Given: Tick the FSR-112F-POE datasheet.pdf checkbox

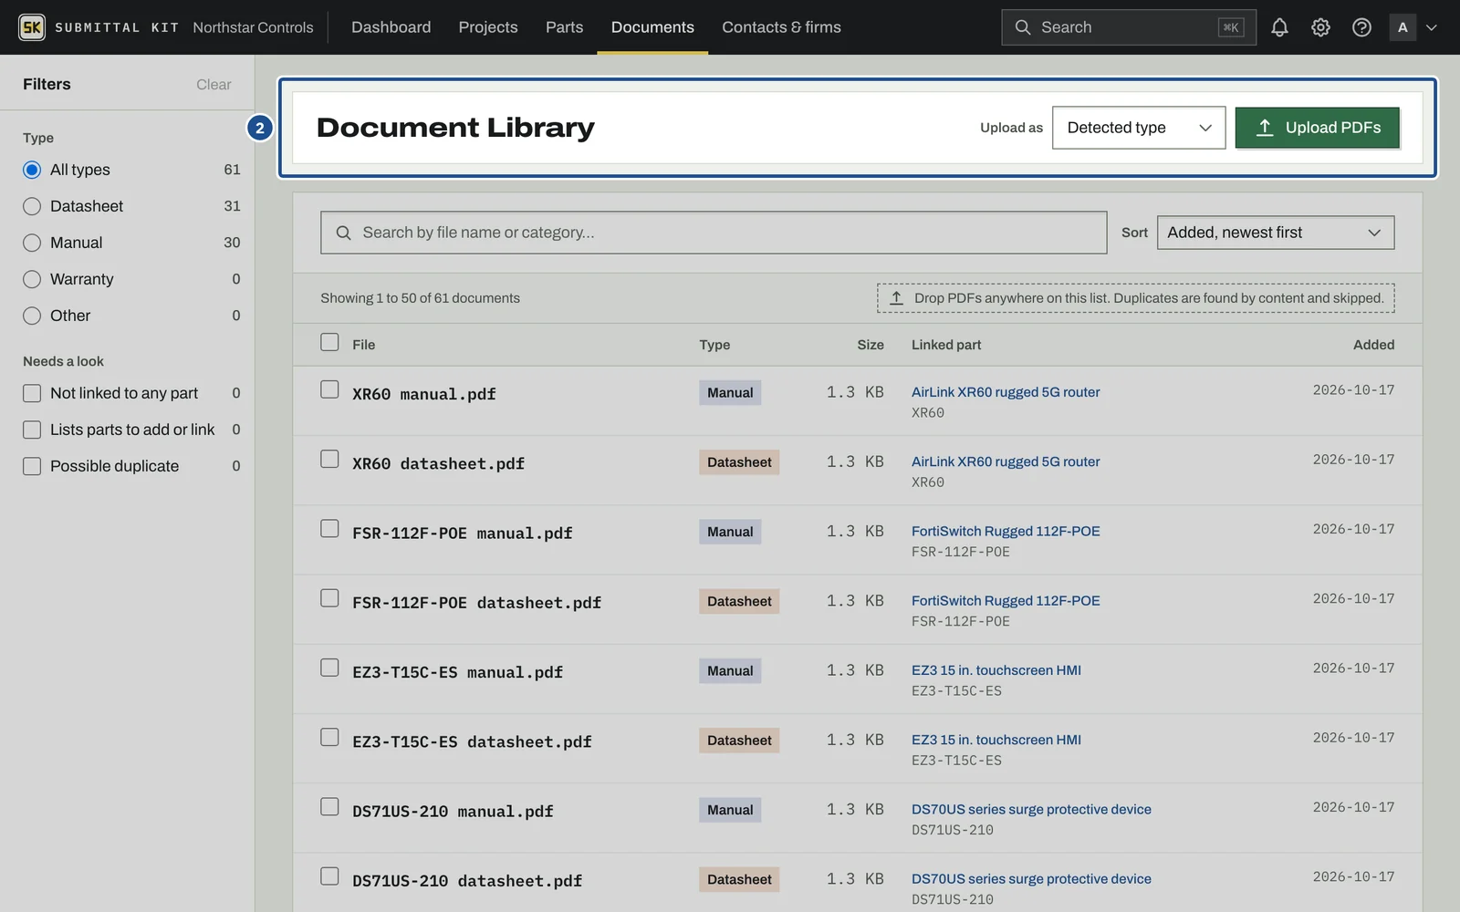Looking at the screenshot, I should [329, 598].
